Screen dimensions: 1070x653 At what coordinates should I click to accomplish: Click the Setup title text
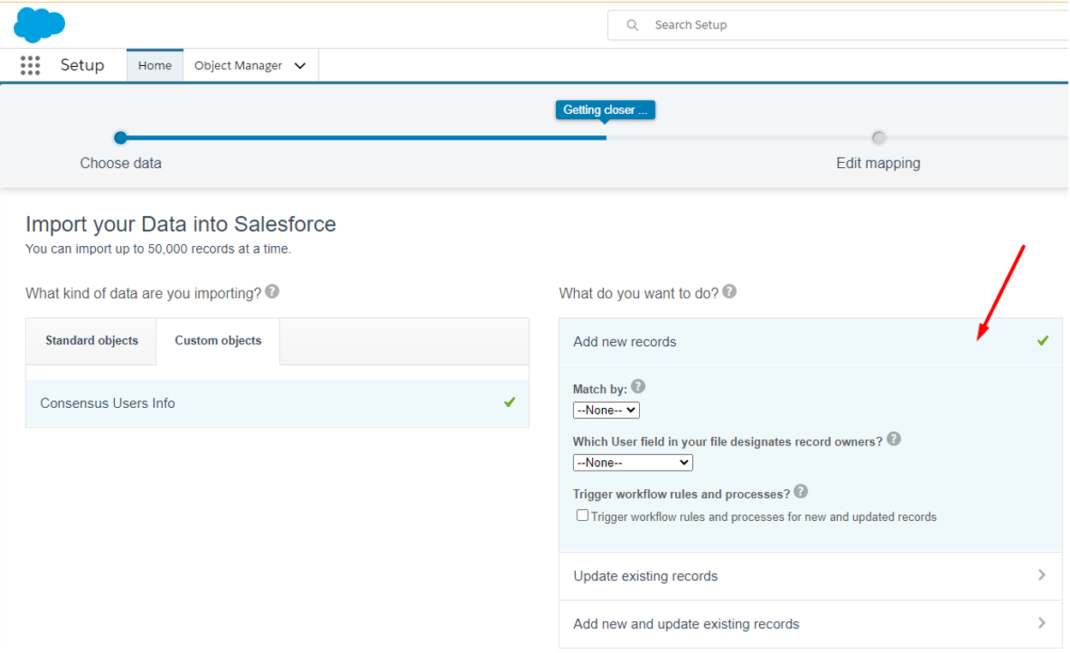click(82, 65)
